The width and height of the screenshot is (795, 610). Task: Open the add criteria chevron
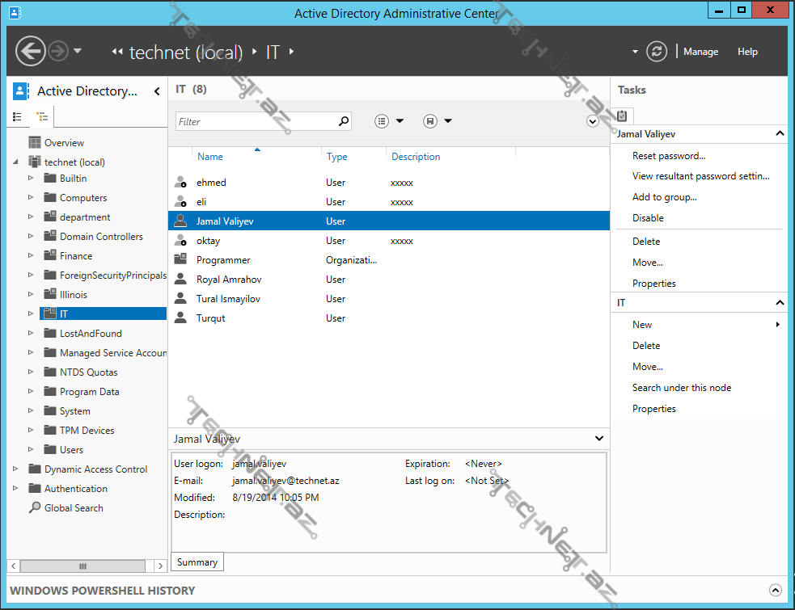(592, 120)
